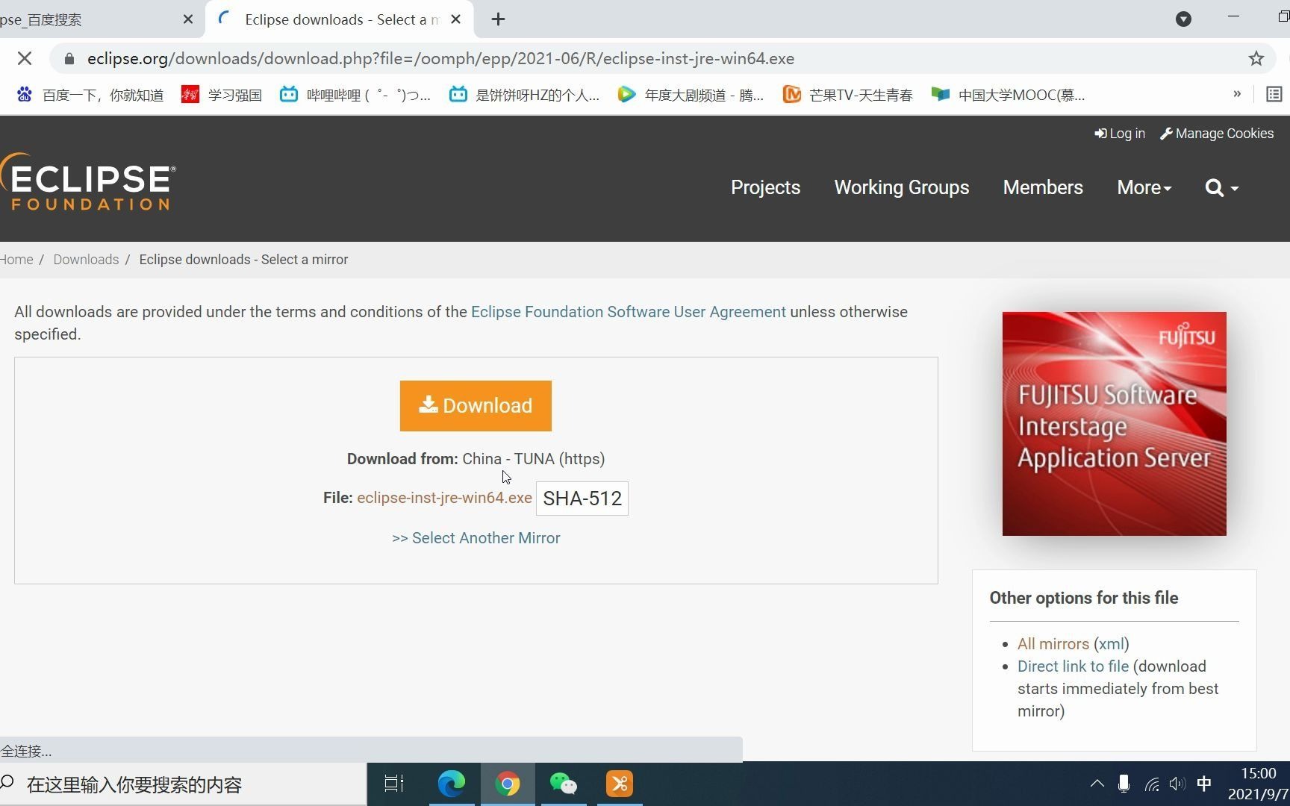This screenshot has width=1290, height=806.
Task: Open the 是饼饼呀HZ bookmark
Action: pyautogui.click(x=524, y=95)
